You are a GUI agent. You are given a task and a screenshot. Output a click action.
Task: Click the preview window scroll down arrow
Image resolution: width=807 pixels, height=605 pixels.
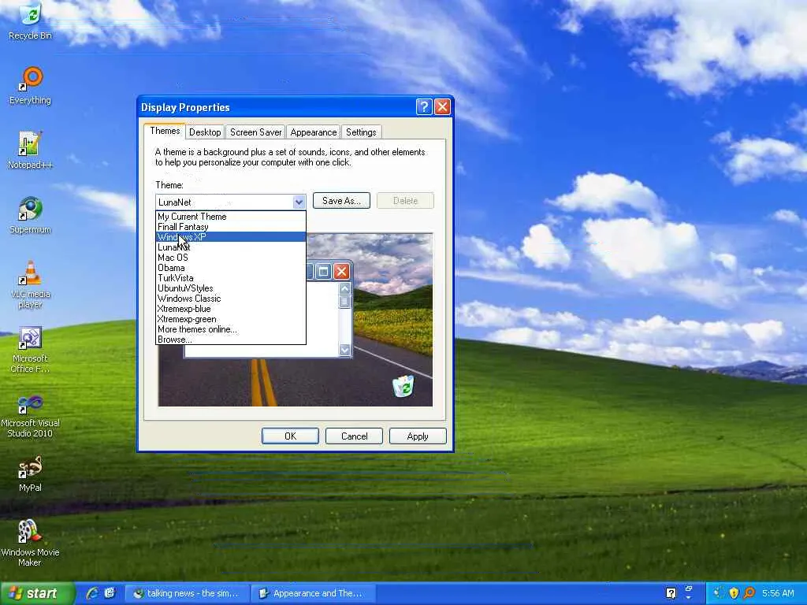(344, 350)
